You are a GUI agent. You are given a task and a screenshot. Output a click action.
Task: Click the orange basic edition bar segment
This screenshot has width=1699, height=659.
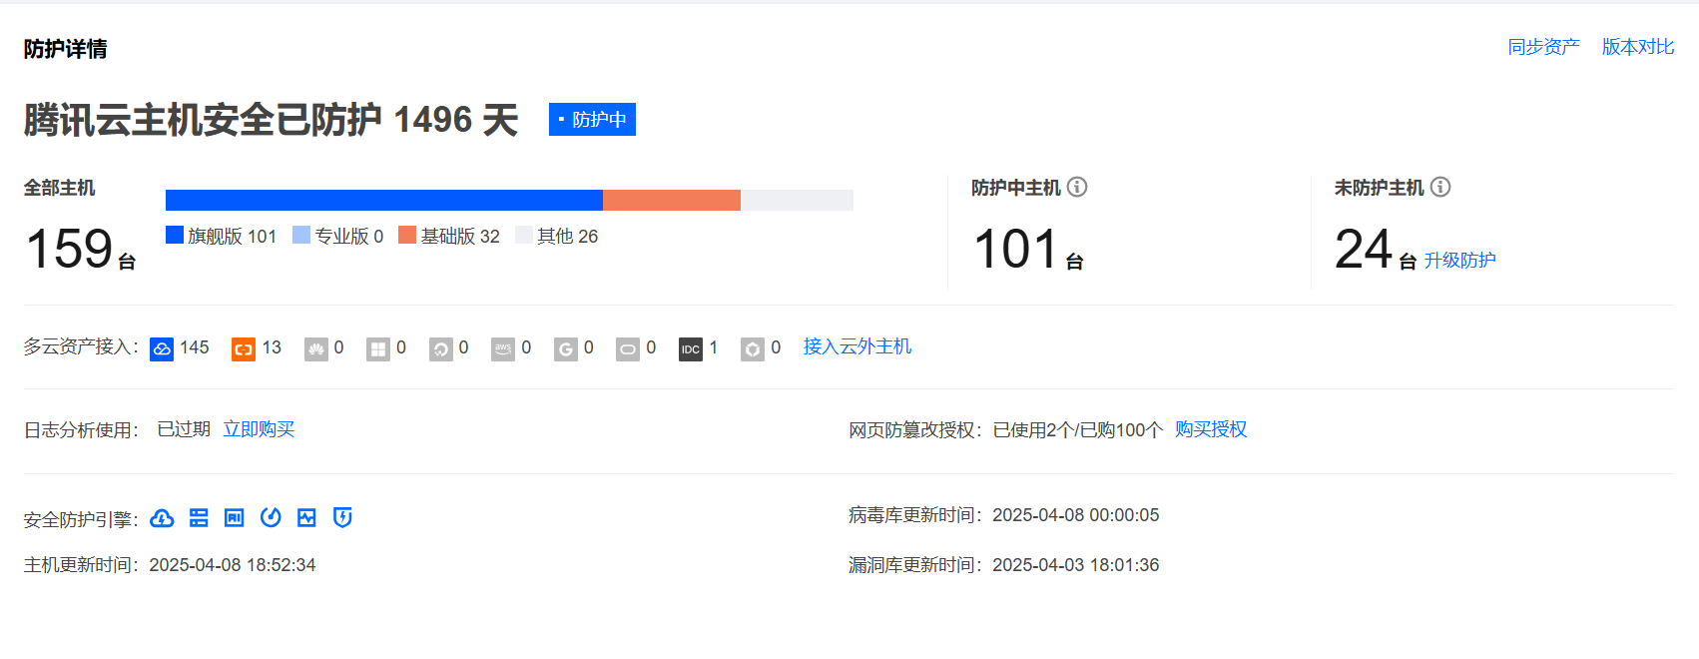pyautogui.click(x=672, y=200)
